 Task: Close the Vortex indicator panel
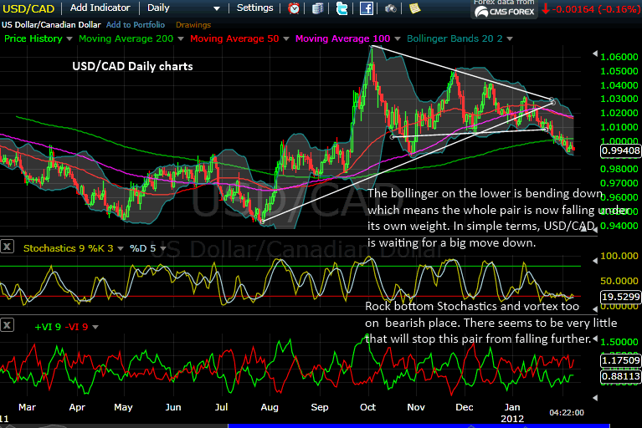tap(8, 324)
